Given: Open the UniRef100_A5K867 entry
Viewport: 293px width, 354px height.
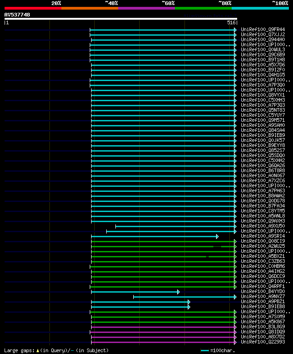Looking at the screenshot, I should pyautogui.click(x=263, y=321).
